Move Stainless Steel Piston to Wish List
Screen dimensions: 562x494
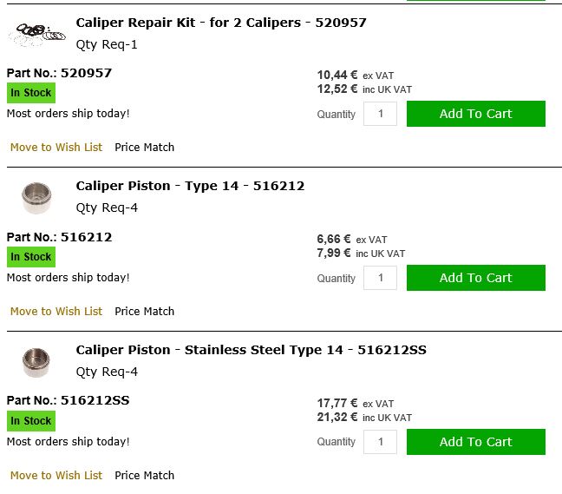[56, 476]
